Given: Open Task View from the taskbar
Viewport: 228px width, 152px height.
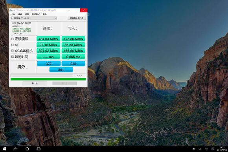Looking at the screenshot, I should pyautogui.click(x=39, y=149).
